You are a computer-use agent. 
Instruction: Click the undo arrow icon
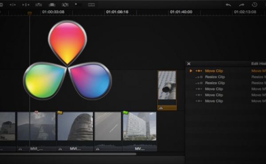[x=228, y=5]
